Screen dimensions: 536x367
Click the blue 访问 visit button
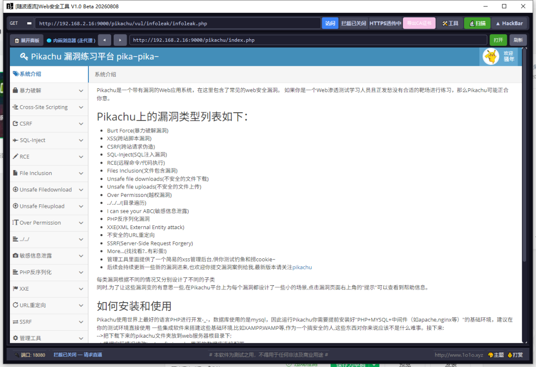coord(330,23)
